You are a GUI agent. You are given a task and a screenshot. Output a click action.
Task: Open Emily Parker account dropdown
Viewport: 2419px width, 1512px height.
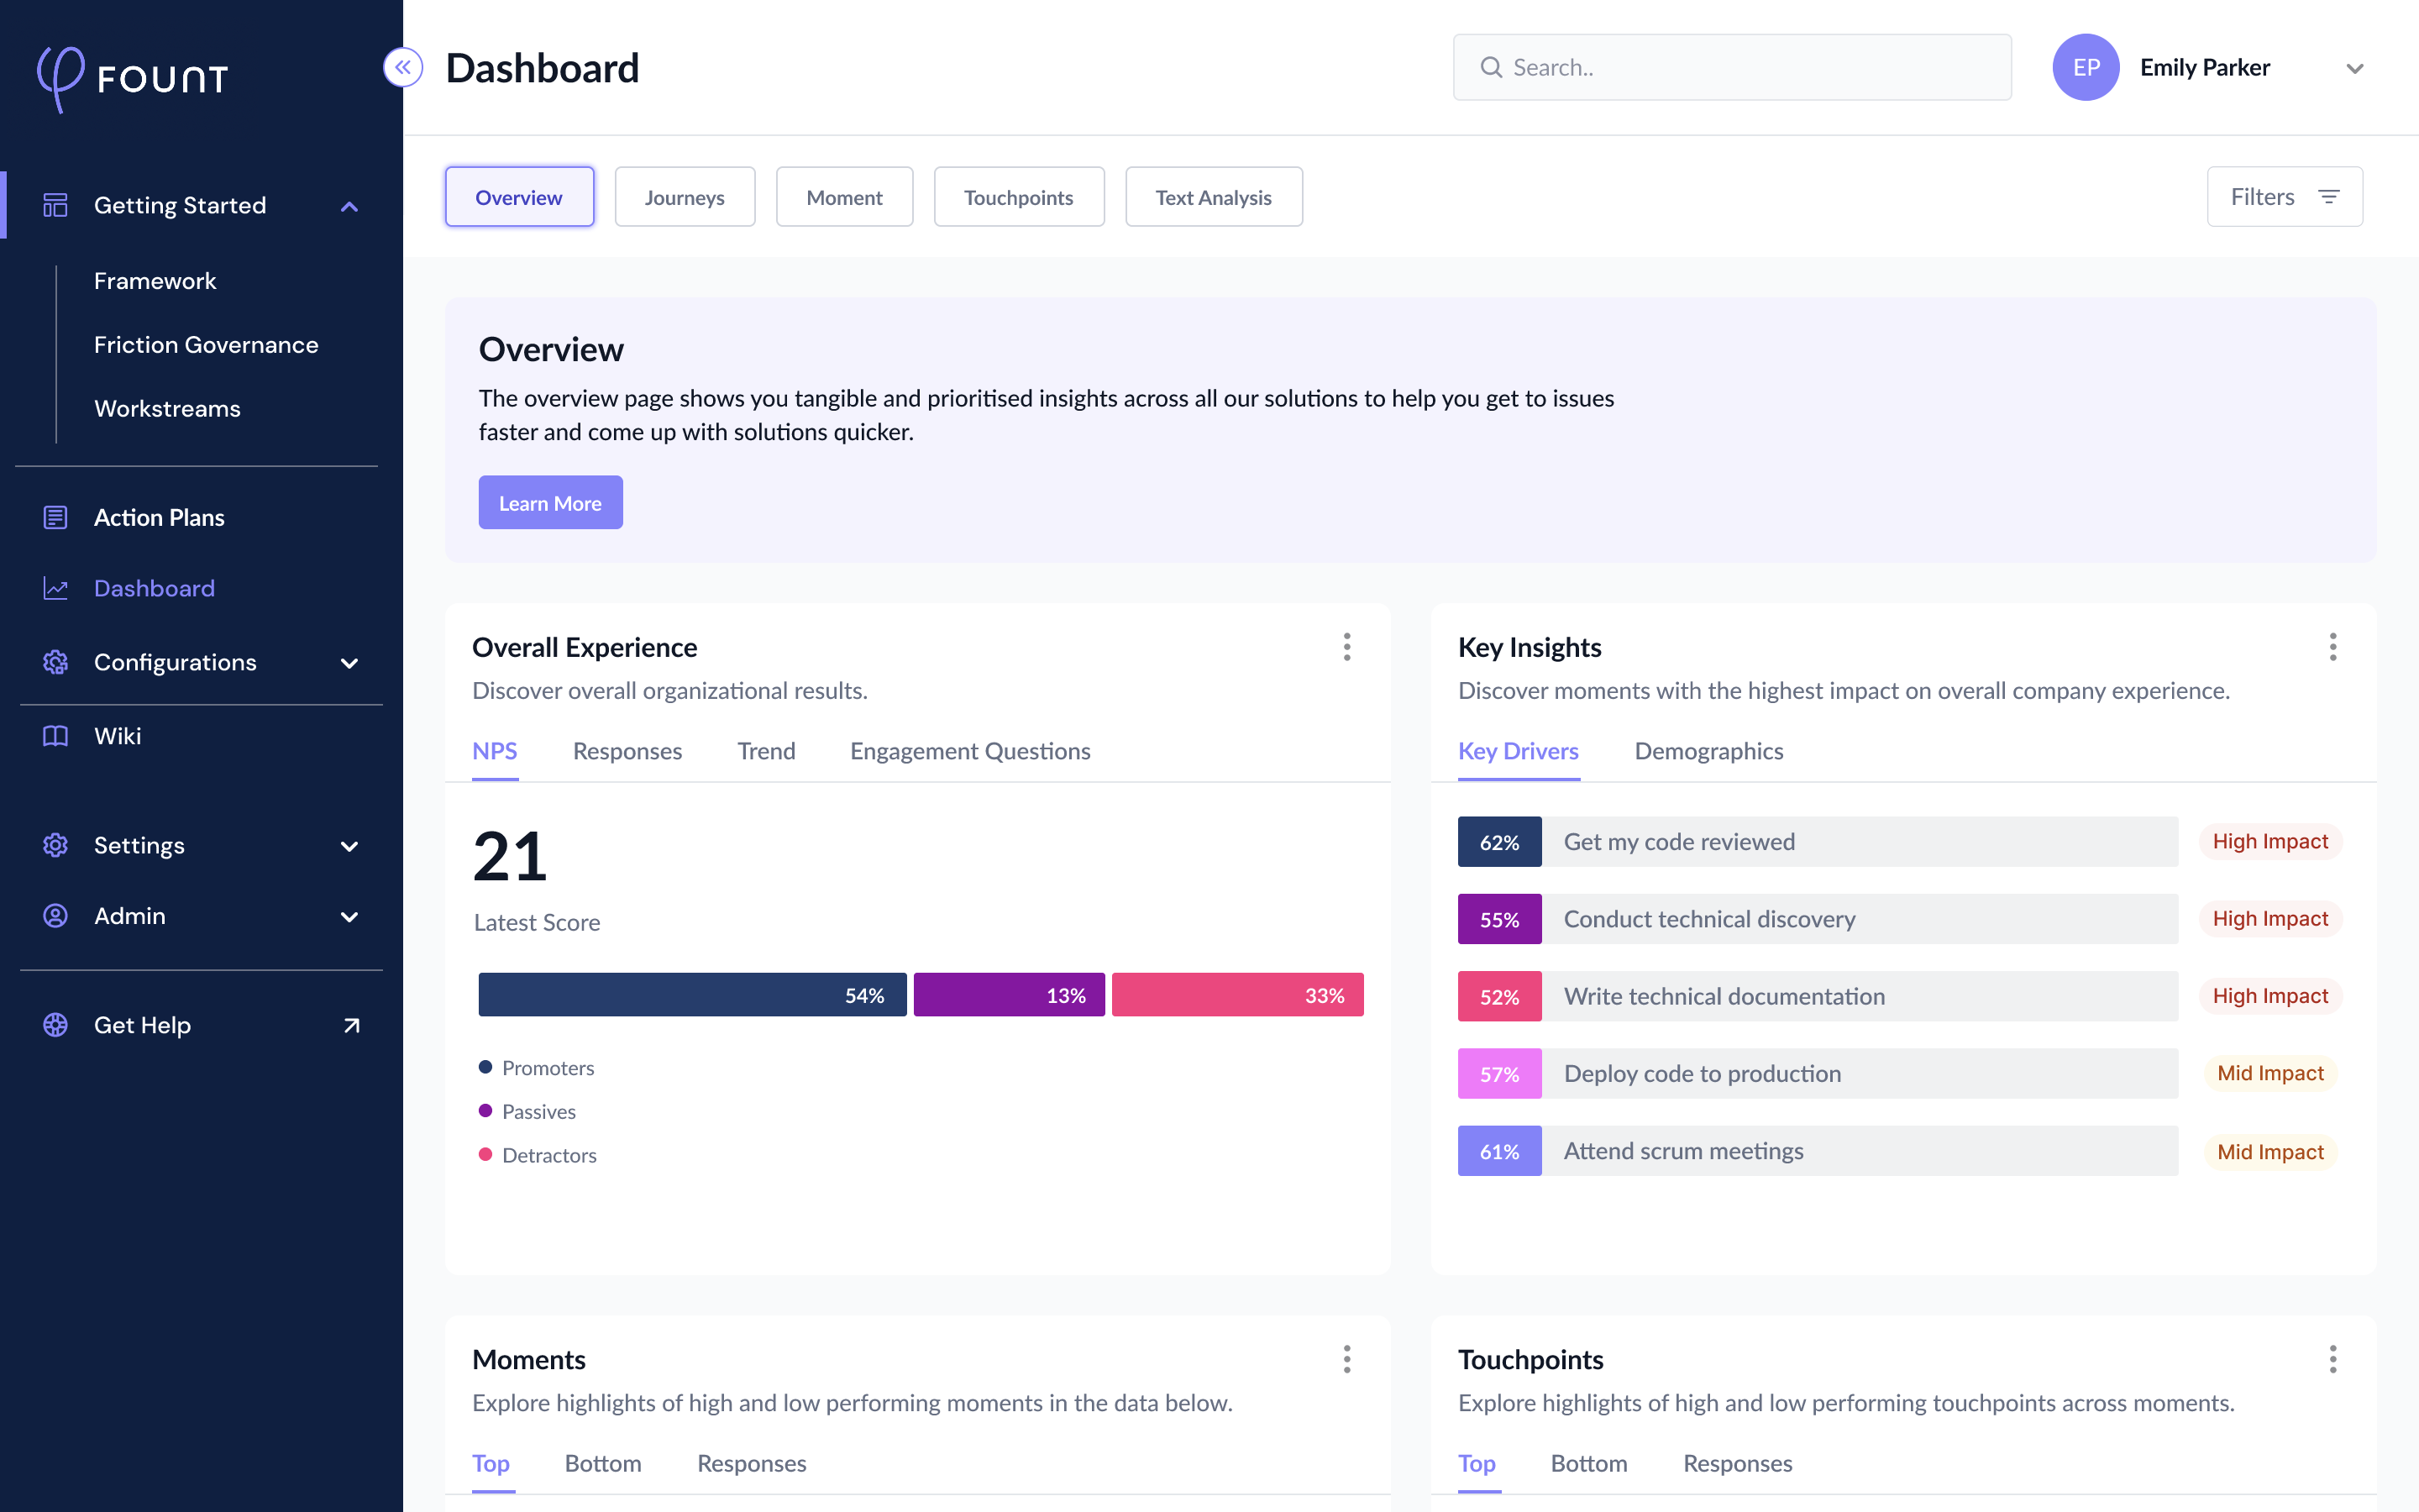[x=2354, y=68]
